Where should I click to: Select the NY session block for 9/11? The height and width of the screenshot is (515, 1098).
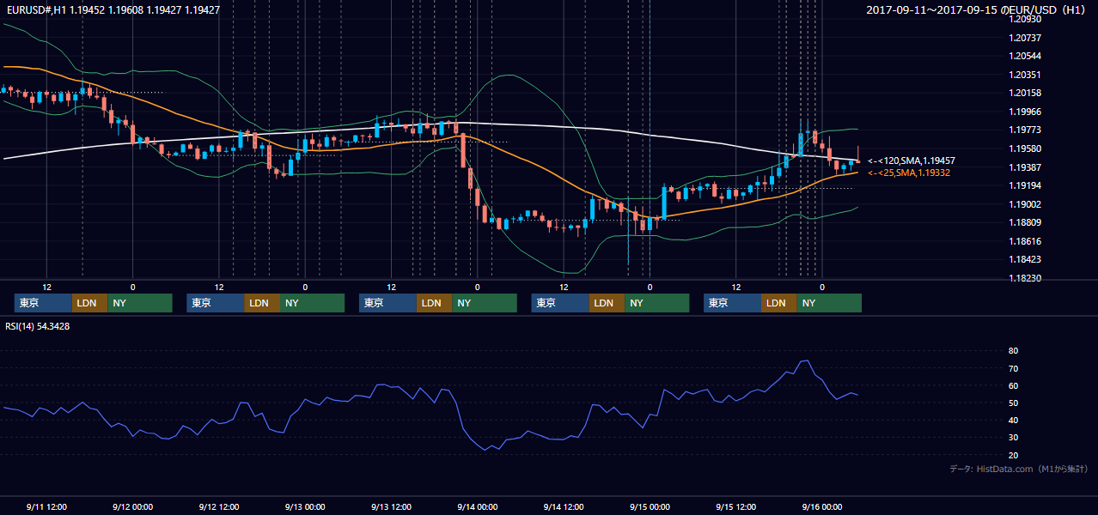140,303
